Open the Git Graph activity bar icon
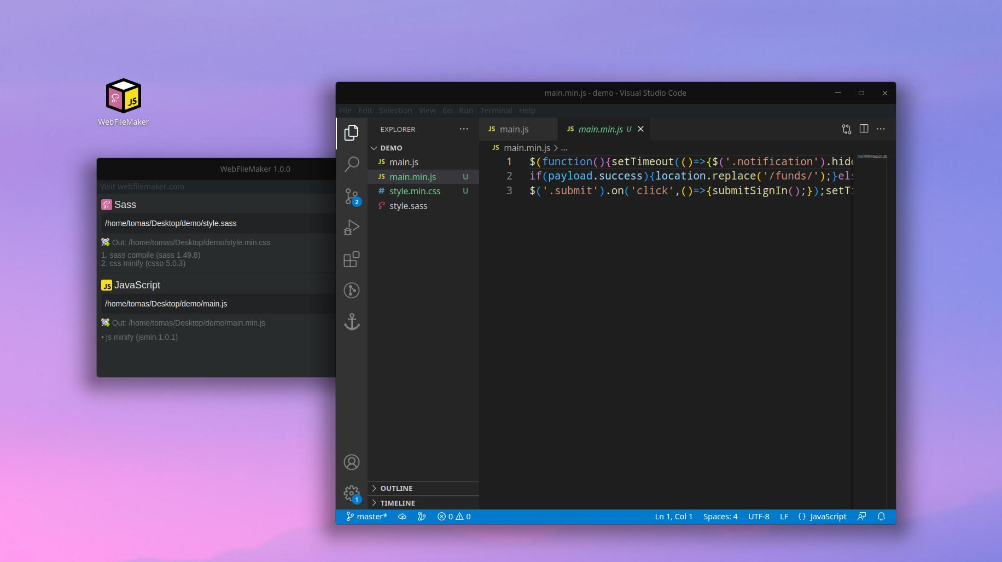1002x562 pixels. click(352, 290)
